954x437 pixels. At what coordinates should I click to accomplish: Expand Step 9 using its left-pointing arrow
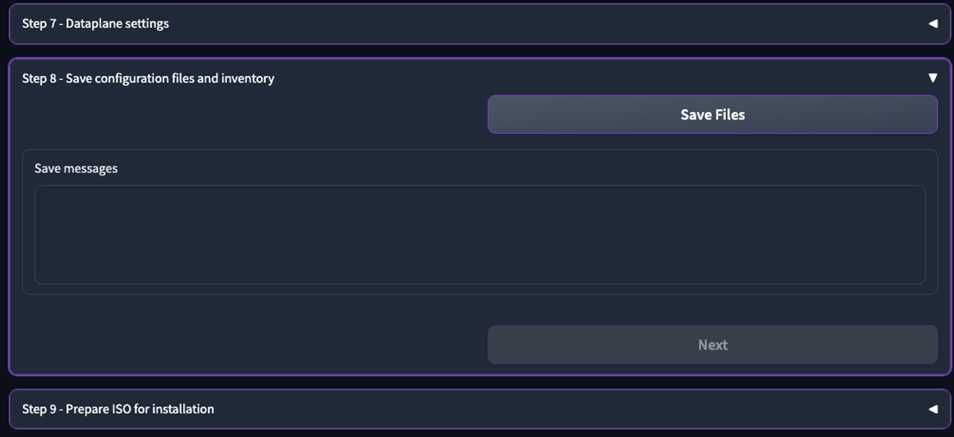click(x=933, y=409)
